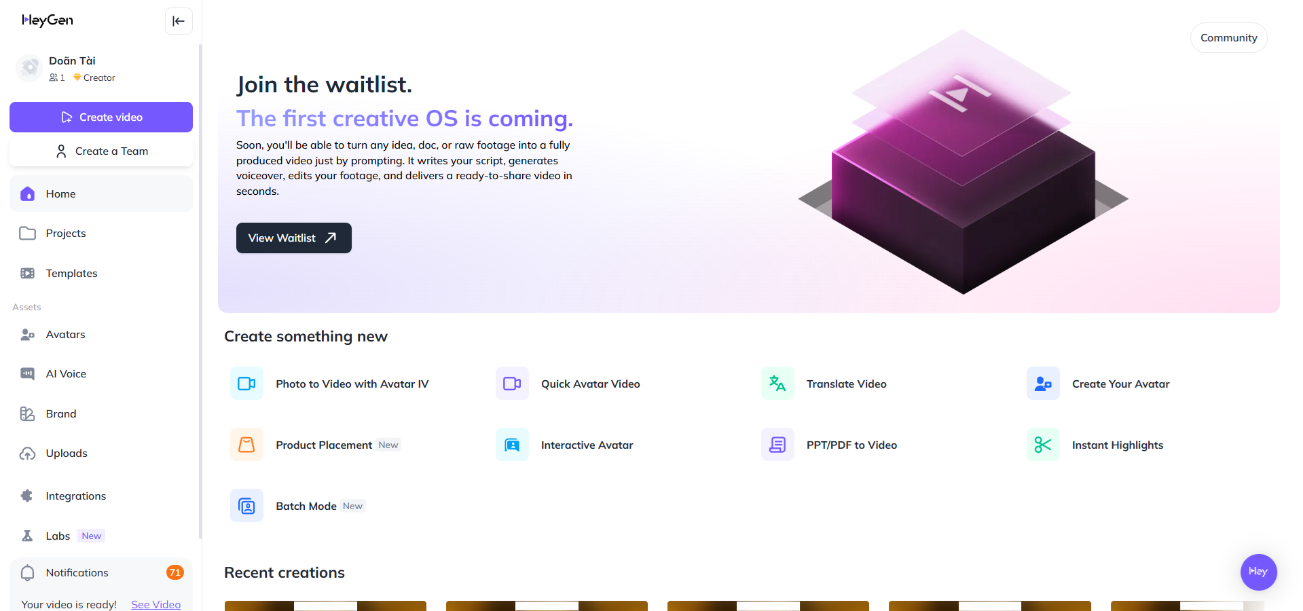The width and height of the screenshot is (1303, 611).
Task: Launch the Interactive Avatar icon
Action: [512, 445]
